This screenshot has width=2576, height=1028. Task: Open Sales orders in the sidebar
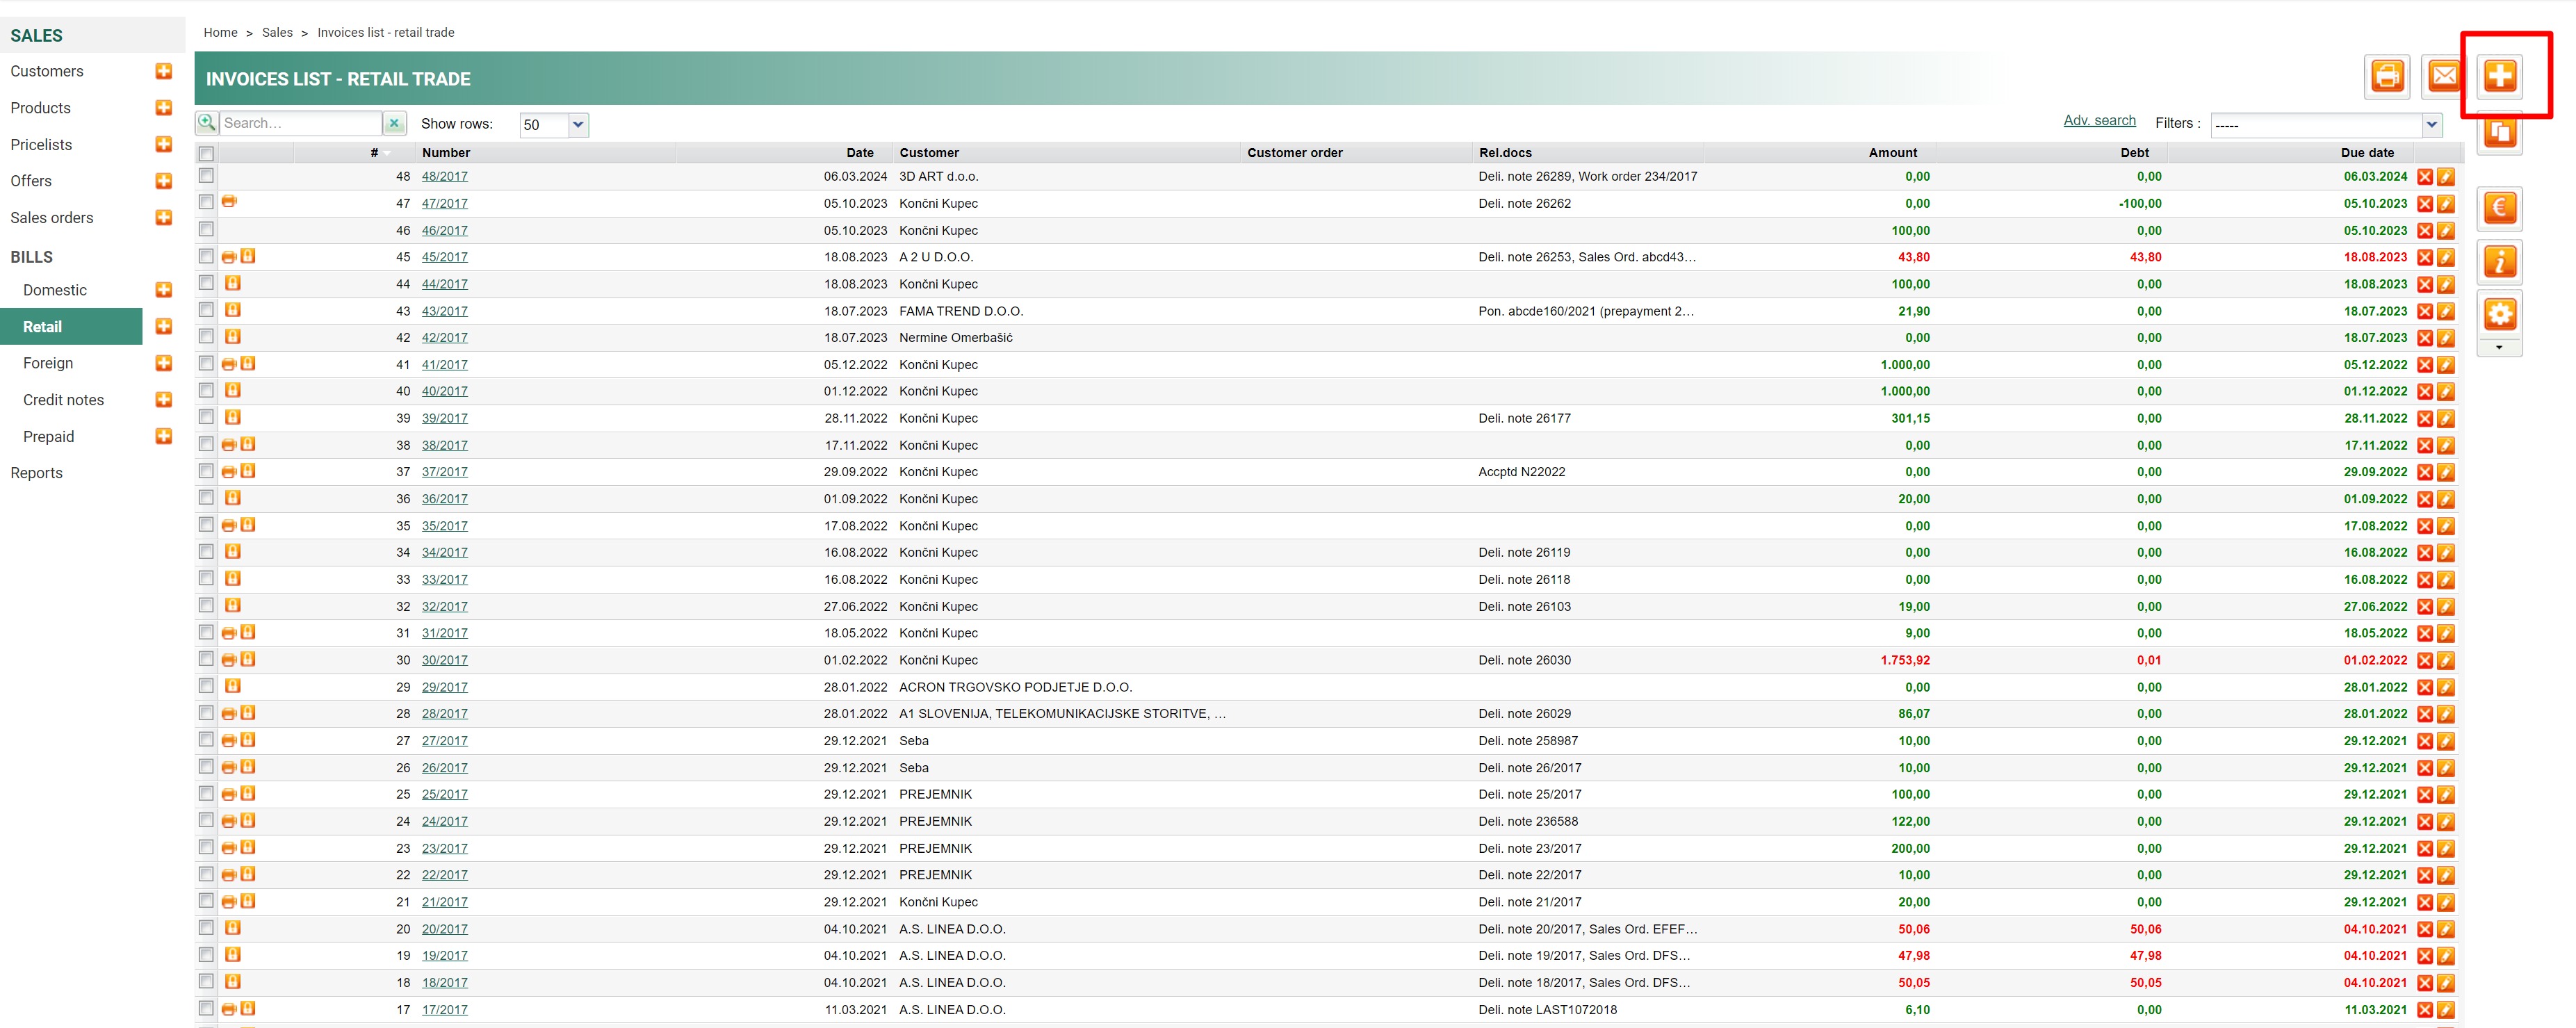point(52,218)
